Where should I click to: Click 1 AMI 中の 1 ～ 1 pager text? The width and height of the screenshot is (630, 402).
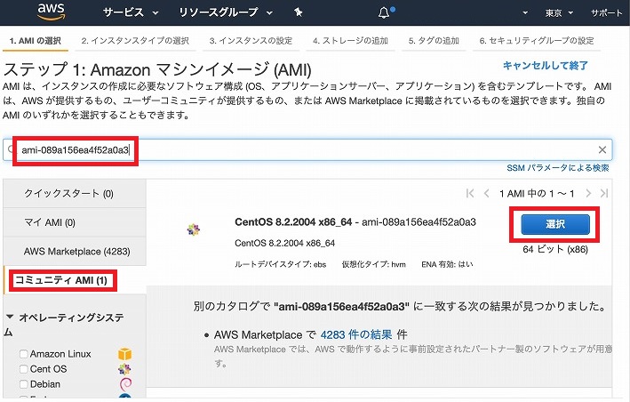tap(537, 193)
